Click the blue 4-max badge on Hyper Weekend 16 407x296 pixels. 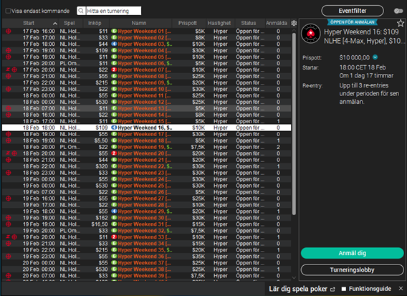pos(114,128)
